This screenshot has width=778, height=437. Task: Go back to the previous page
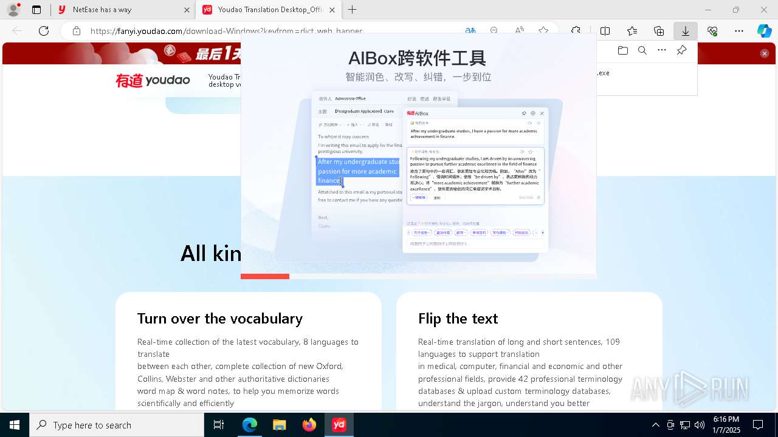coord(17,31)
